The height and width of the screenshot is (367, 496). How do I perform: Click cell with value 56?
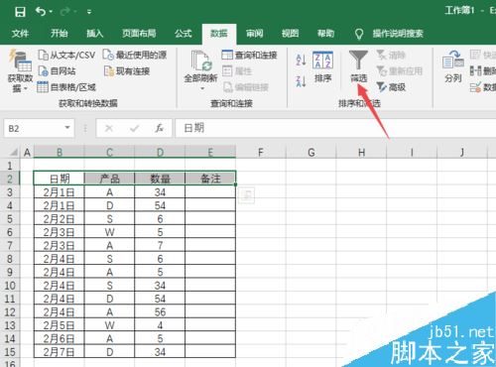pos(160,312)
